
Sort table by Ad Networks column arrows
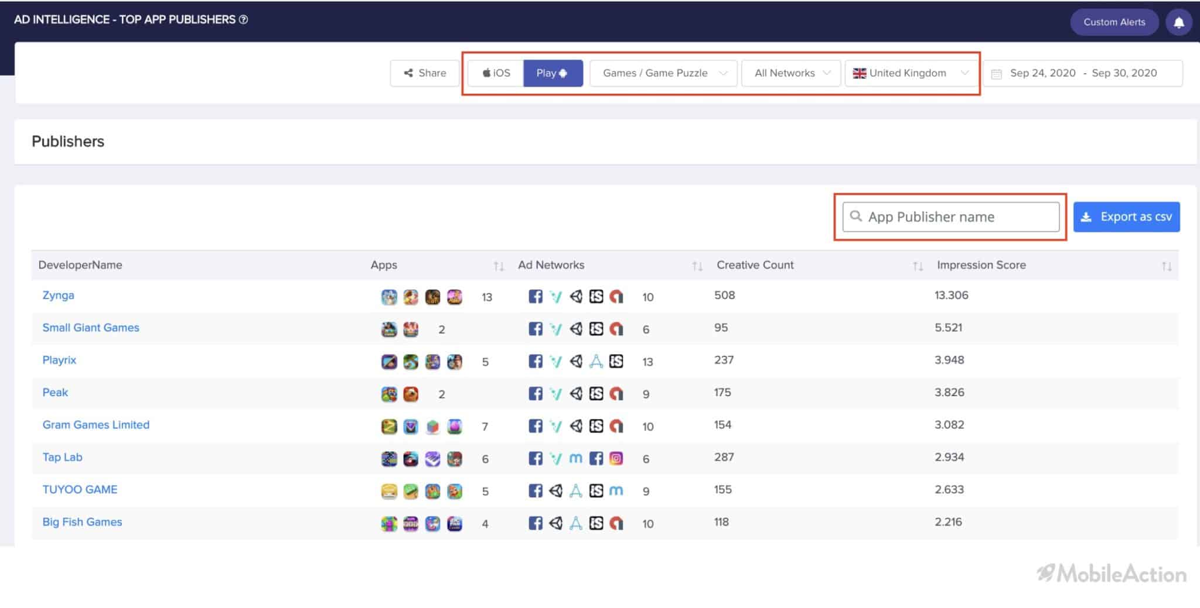(x=697, y=266)
